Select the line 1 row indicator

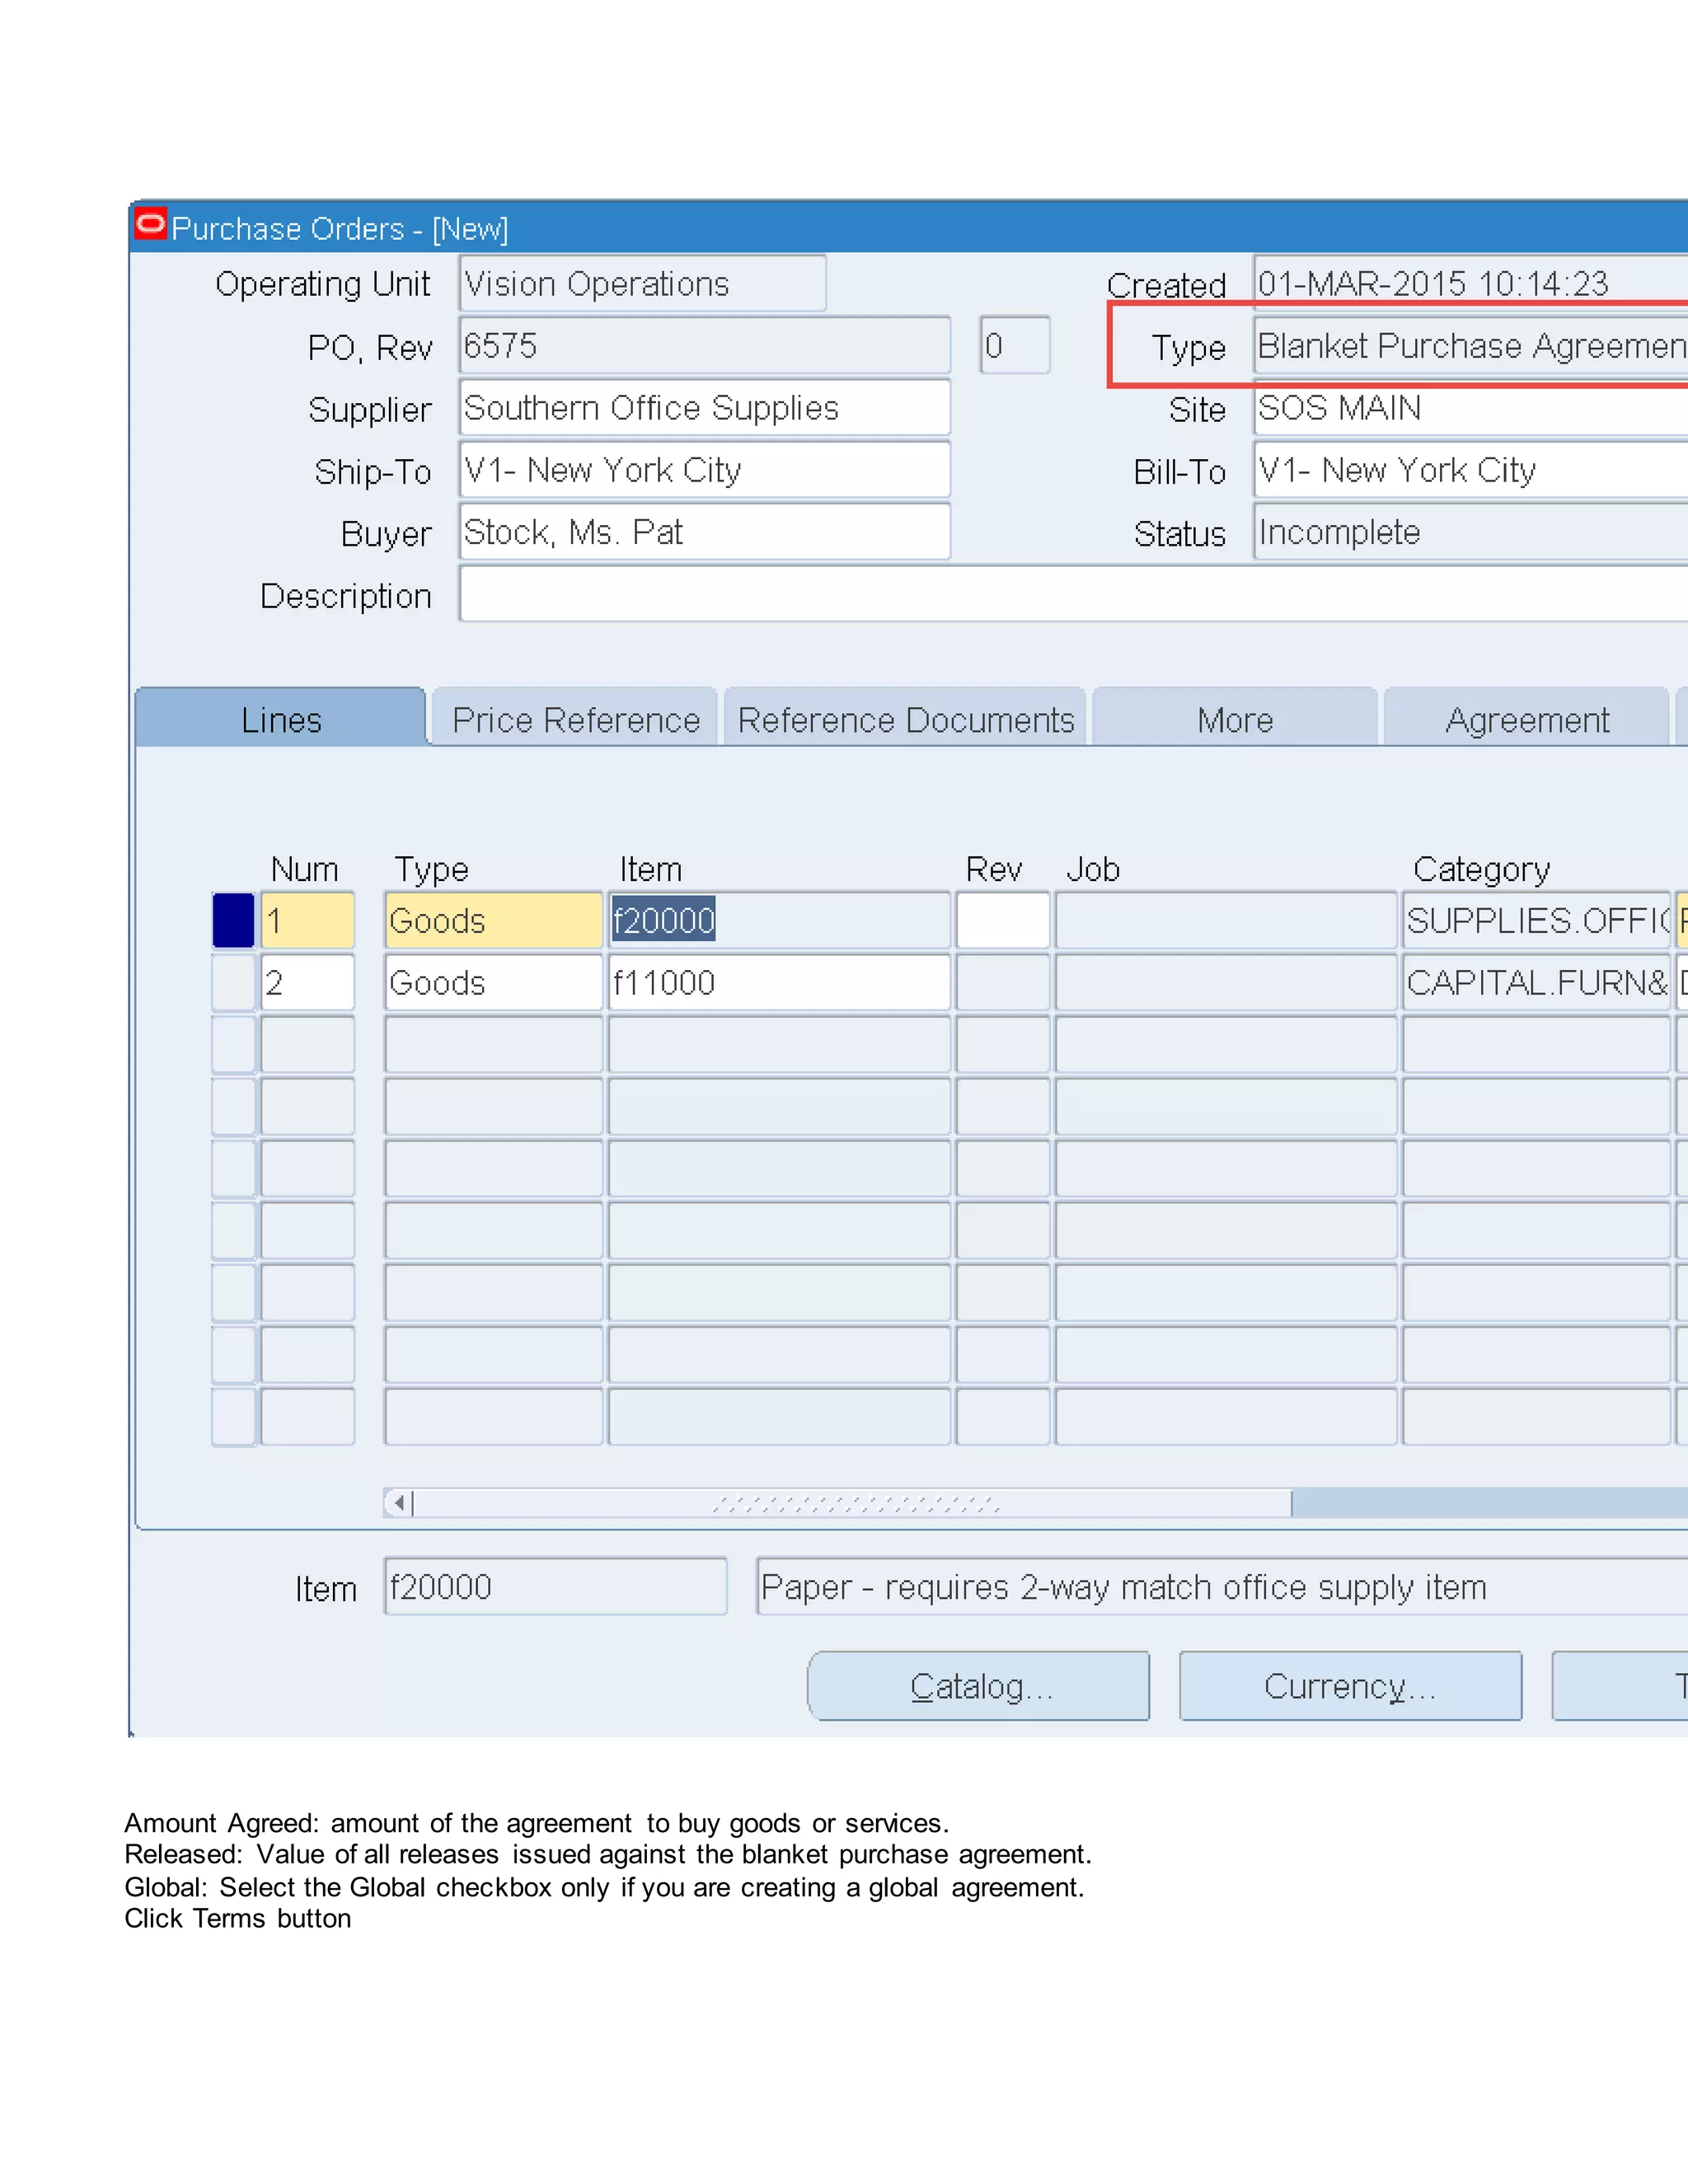click(x=233, y=920)
